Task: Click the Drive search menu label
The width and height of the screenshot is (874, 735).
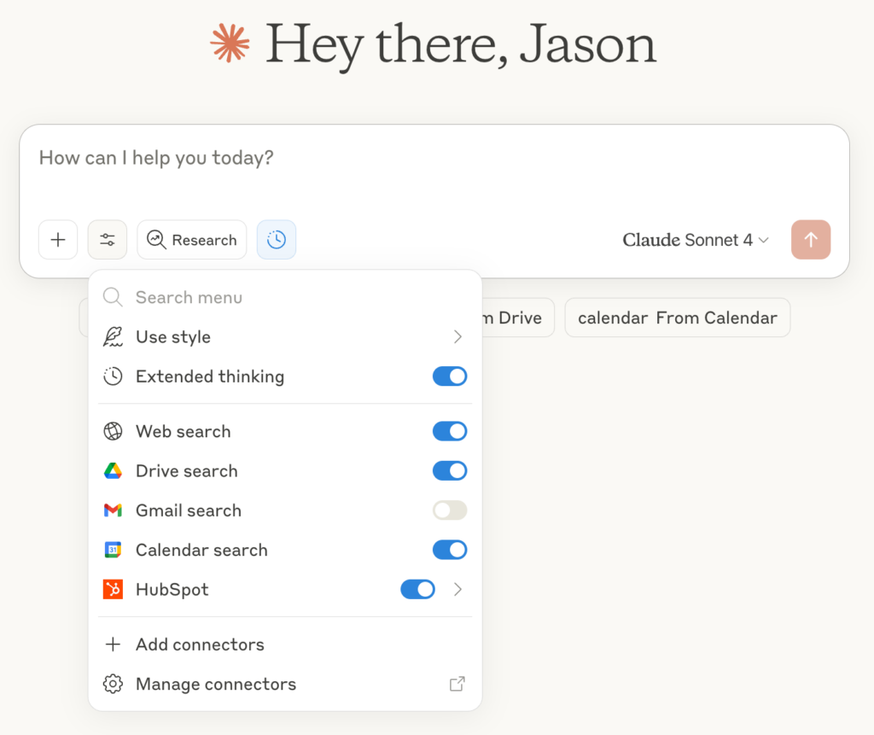Action: click(x=187, y=470)
